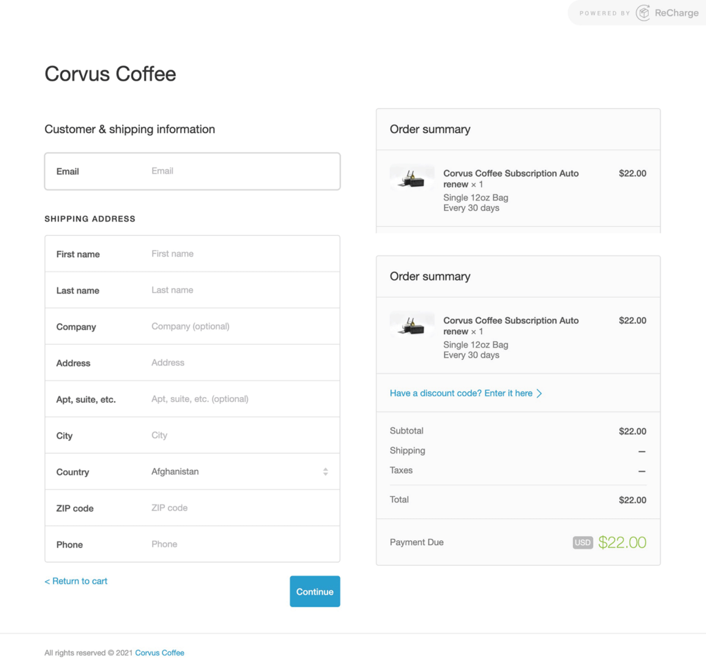
Task: Click the USD currency badge
Action: [x=583, y=542]
